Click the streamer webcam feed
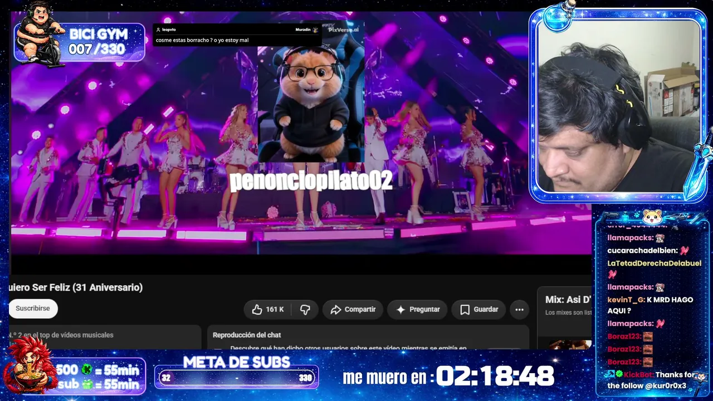This screenshot has width=713, height=401. point(619,106)
